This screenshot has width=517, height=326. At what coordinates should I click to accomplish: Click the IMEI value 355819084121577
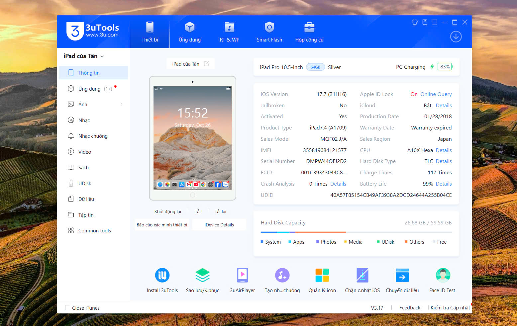[x=325, y=150]
